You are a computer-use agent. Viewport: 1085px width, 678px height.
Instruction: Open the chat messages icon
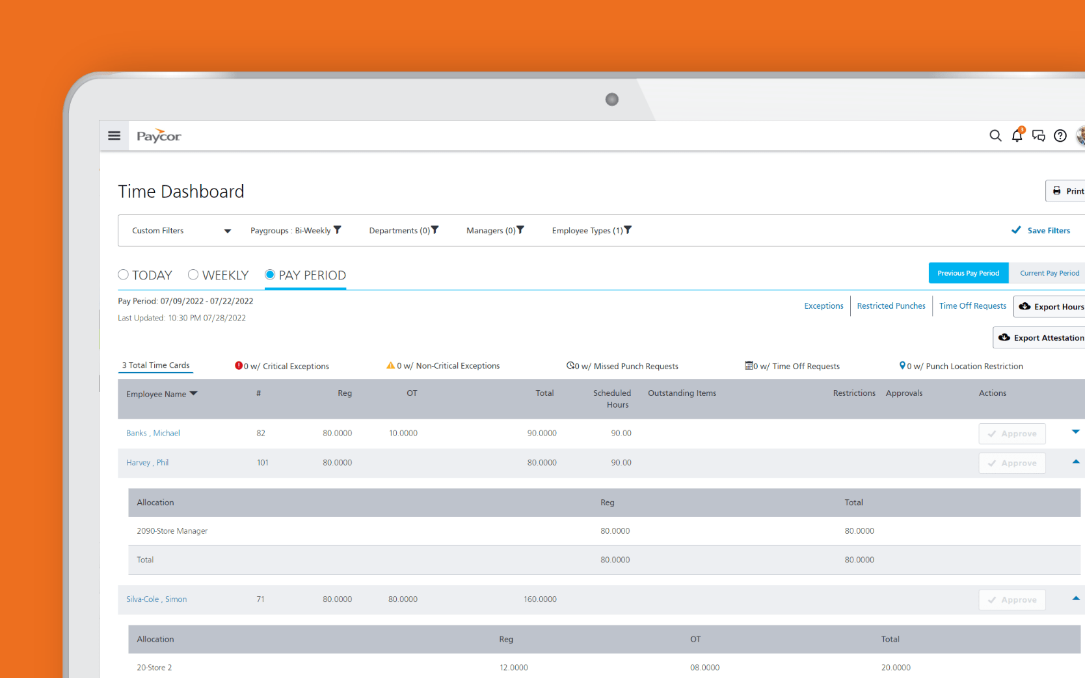click(x=1039, y=136)
